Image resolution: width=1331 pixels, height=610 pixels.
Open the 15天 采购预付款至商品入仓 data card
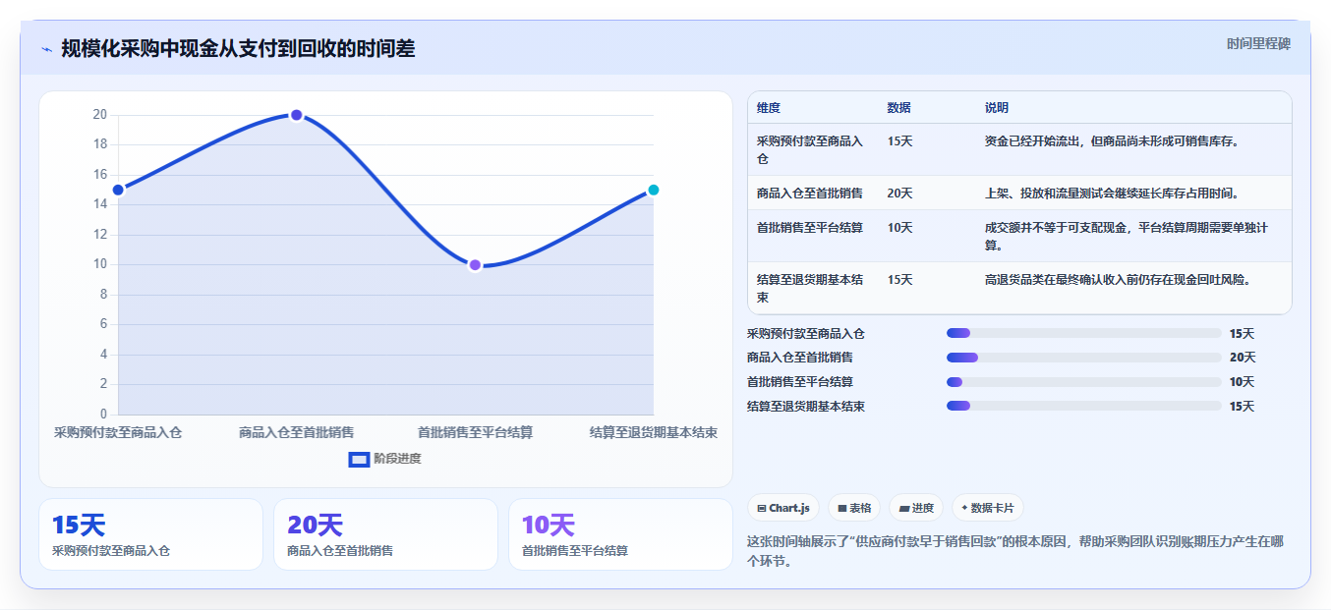pyautogui.click(x=150, y=534)
